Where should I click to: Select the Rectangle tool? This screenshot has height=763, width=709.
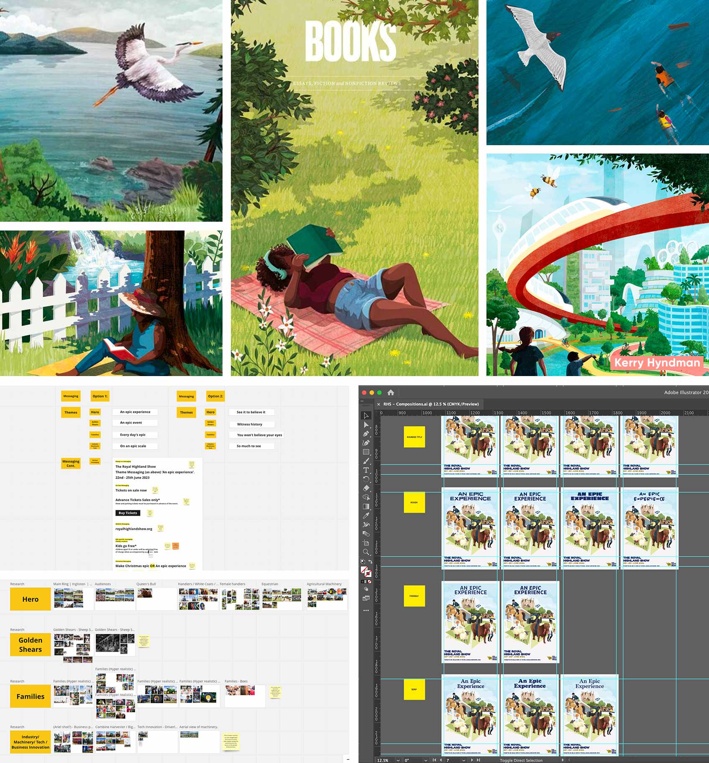pyautogui.click(x=366, y=452)
